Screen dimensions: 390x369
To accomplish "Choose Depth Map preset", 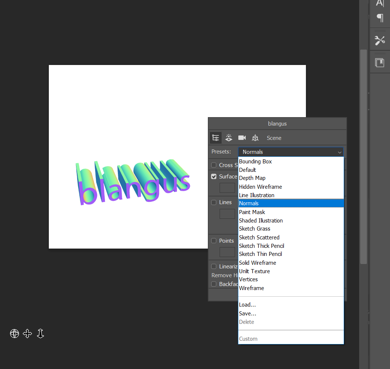I will pos(291,178).
